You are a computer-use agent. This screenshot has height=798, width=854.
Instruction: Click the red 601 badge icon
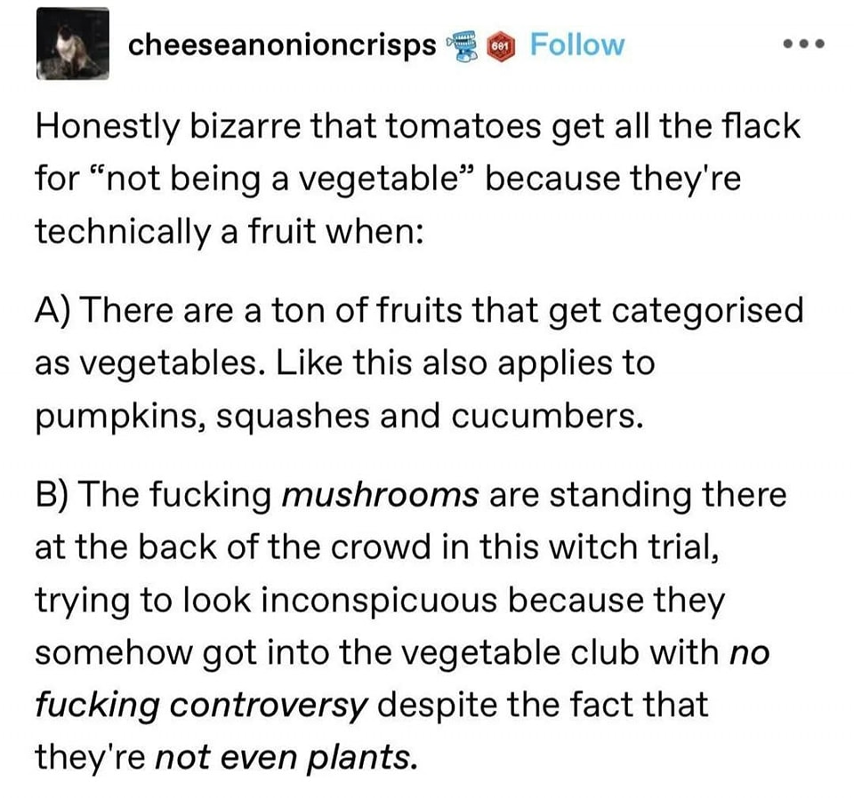502,44
